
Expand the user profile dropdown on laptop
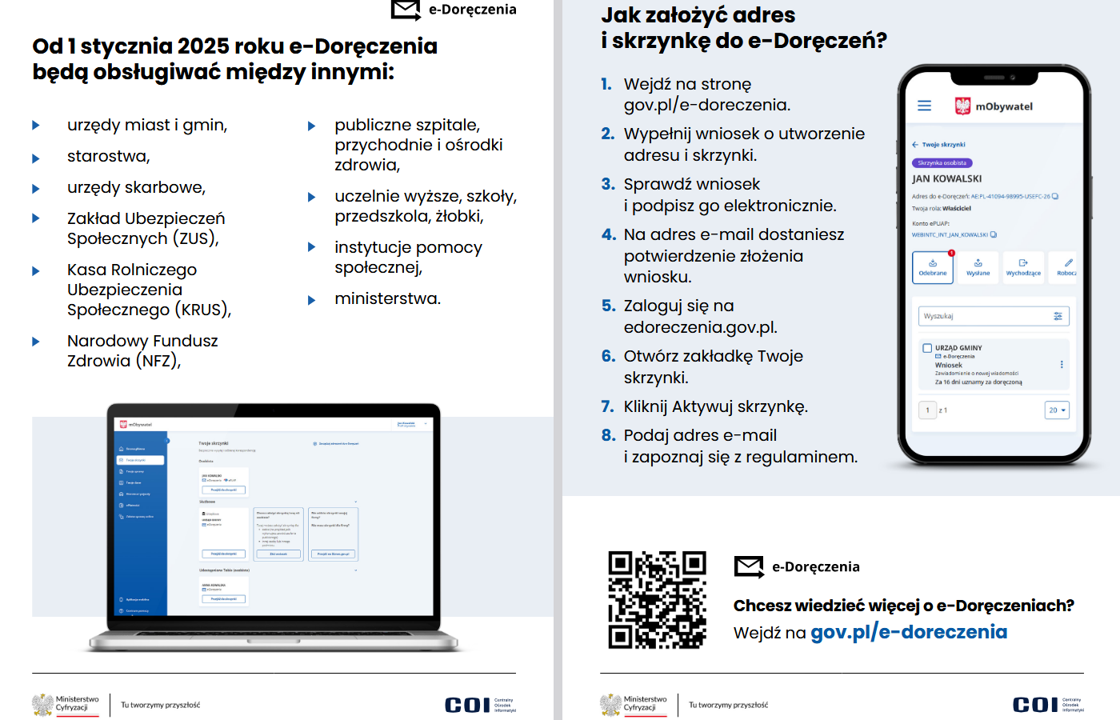[426, 424]
